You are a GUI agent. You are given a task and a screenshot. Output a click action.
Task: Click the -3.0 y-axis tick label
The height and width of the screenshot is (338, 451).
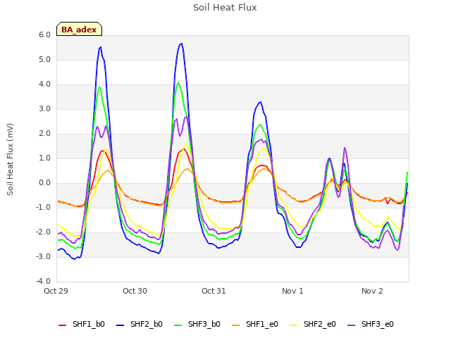pos(43,256)
